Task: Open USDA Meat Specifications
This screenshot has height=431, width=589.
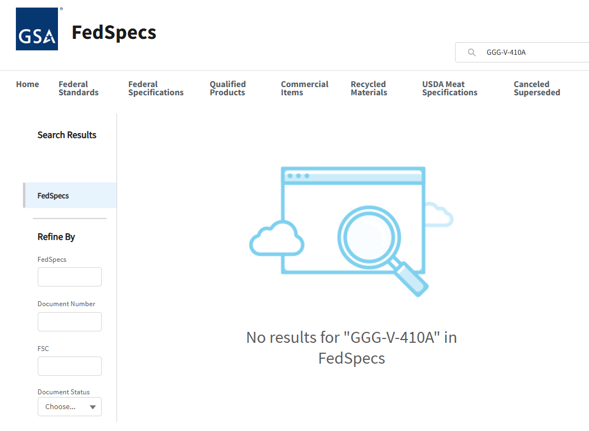Action: [450, 88]
